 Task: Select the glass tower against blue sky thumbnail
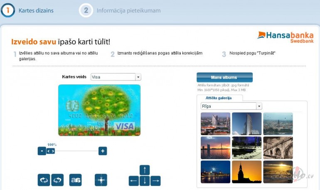tap(247, 124)
